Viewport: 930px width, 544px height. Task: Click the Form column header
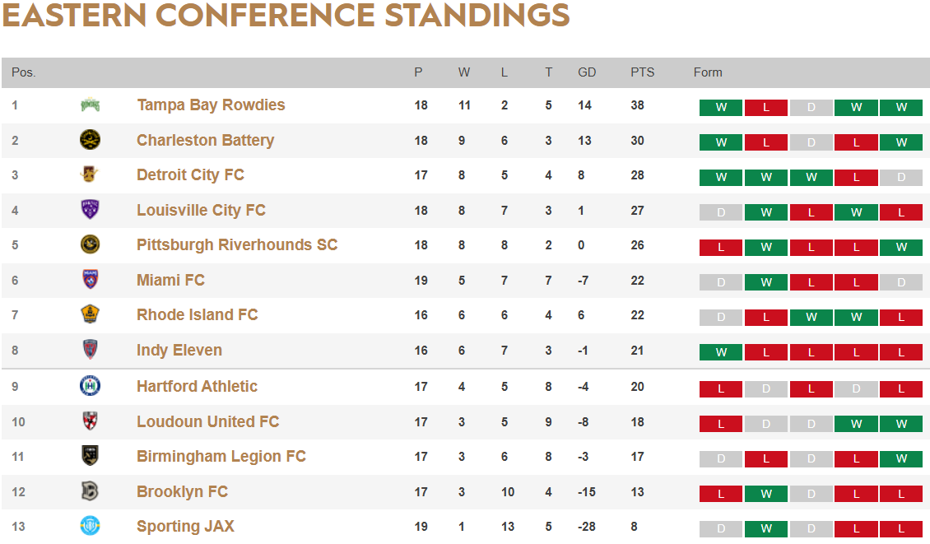(708, 72)
